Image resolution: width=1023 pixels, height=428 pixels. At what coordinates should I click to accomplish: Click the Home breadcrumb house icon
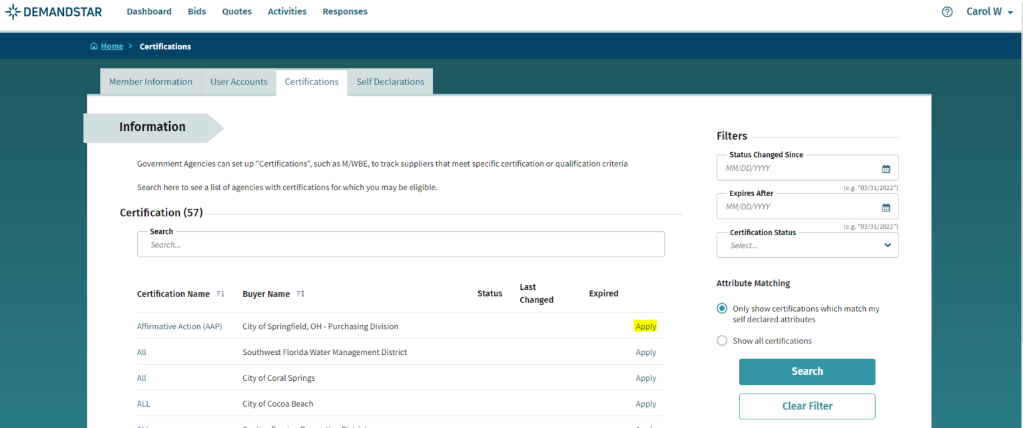[94, 46]
